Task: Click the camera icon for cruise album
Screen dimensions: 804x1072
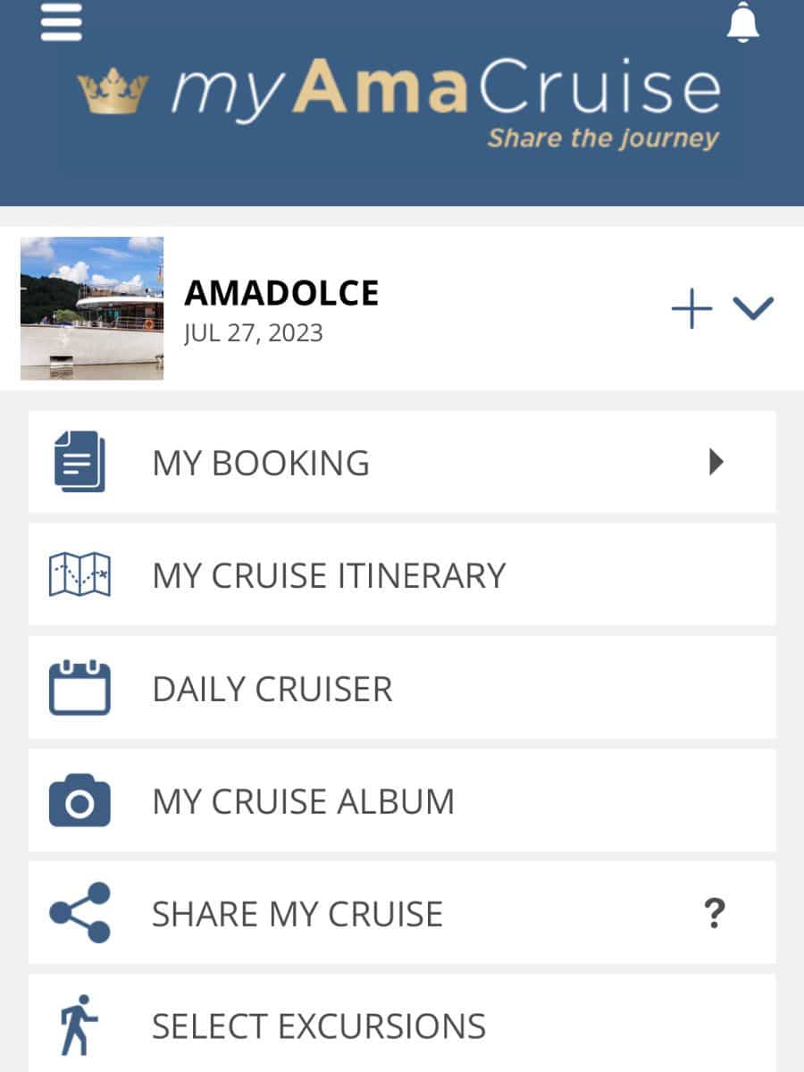Action: [80, 800]
